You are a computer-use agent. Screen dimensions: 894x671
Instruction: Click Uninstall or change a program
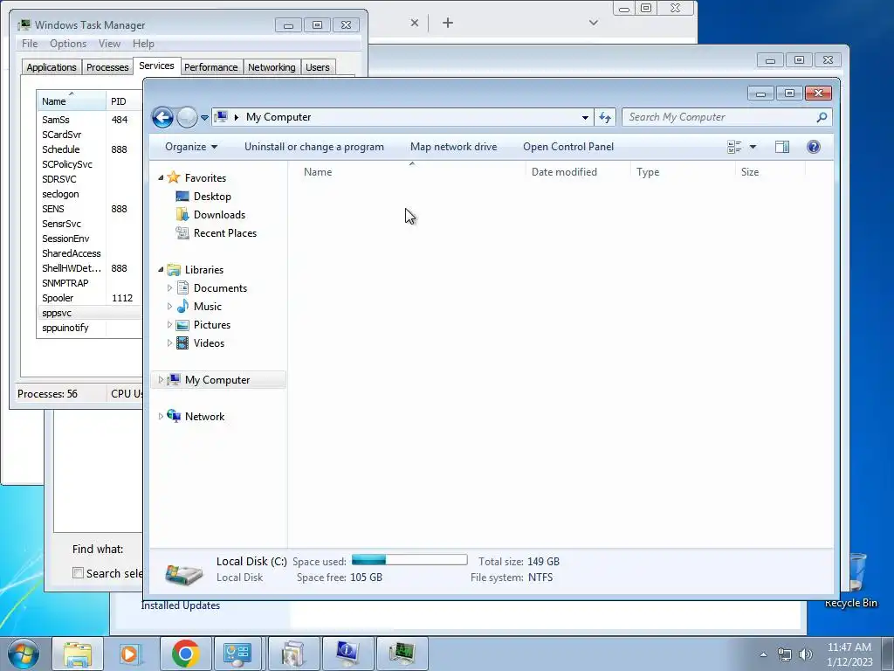click(x=314, y=147)
